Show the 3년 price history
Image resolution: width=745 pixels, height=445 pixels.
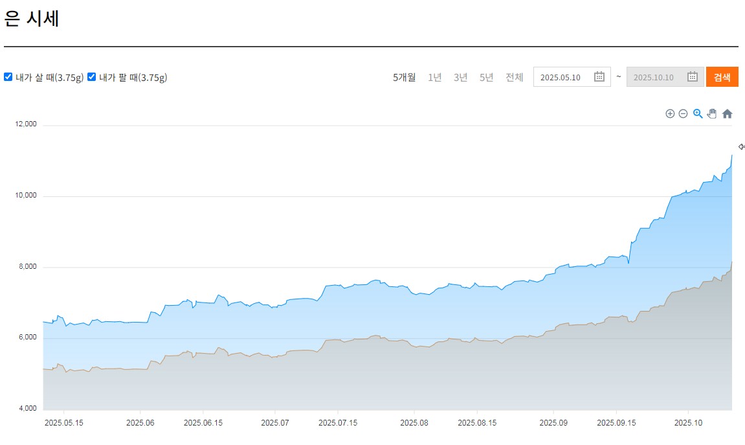(460, 78)
